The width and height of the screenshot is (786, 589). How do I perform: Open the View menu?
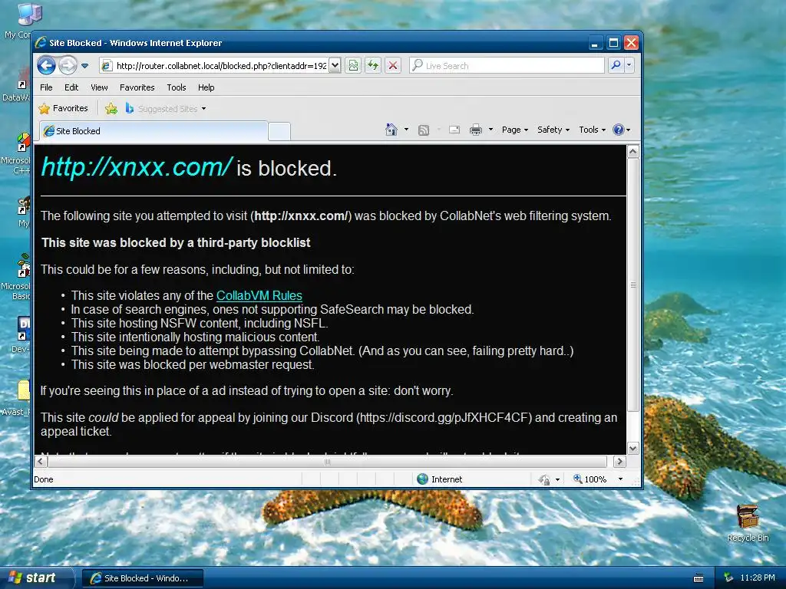(x=99, y=87)
